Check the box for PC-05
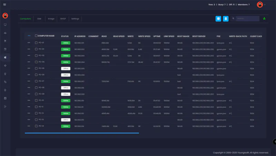 coord(36,68)
